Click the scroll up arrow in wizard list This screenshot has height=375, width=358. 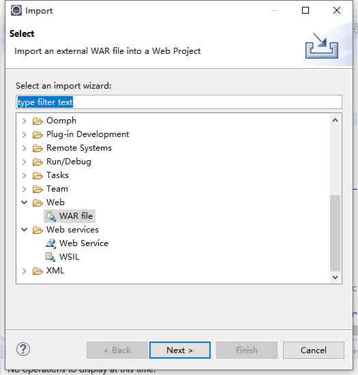tap(335, 120)
